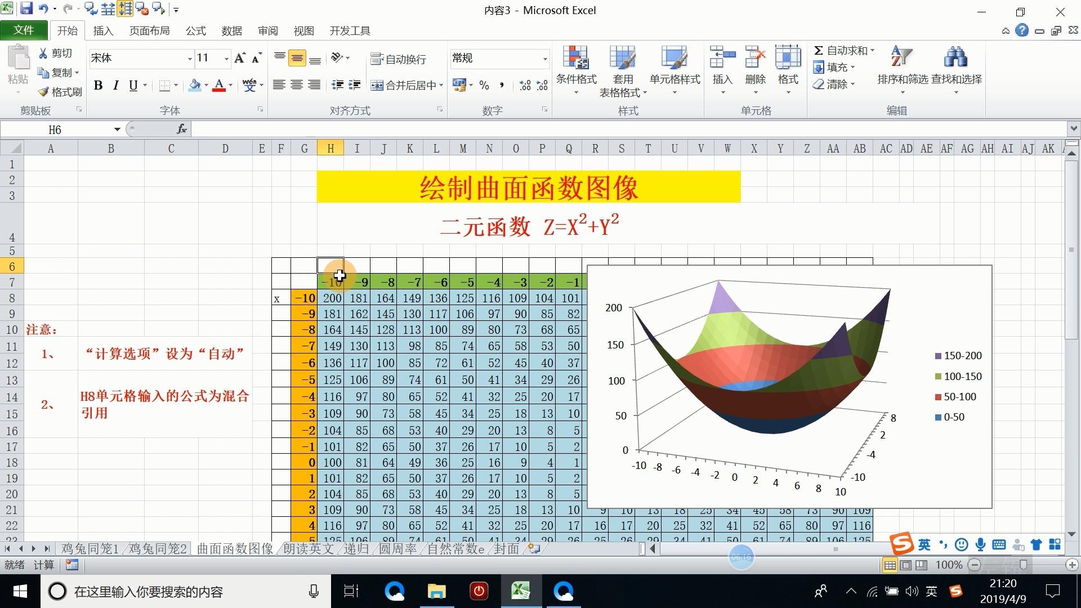
Task: Switch to the Page Layout (页面布局) tab
Action: (149, 31)
